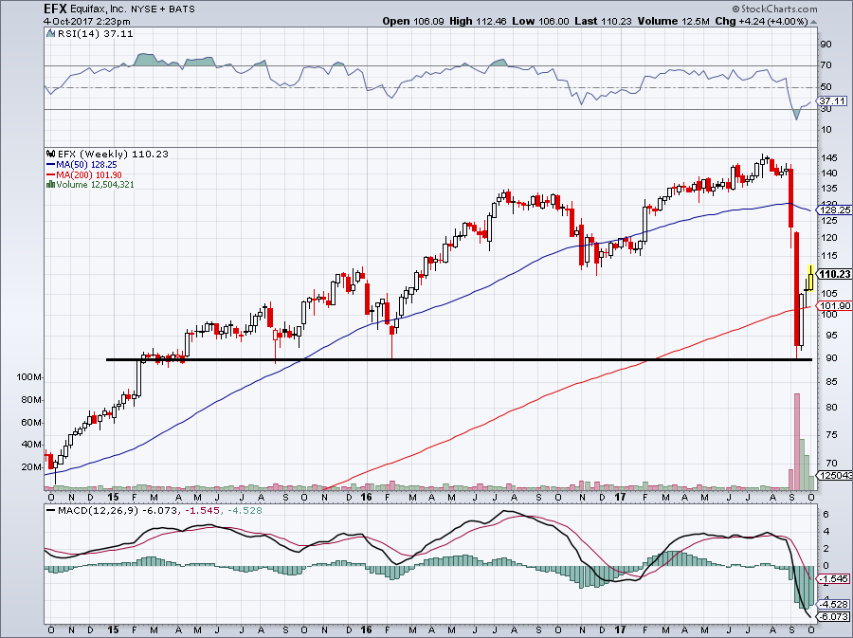Click the Equifax, Inc. company name
853x638 pixels.
pyautogui.click(x=98, y=9)
